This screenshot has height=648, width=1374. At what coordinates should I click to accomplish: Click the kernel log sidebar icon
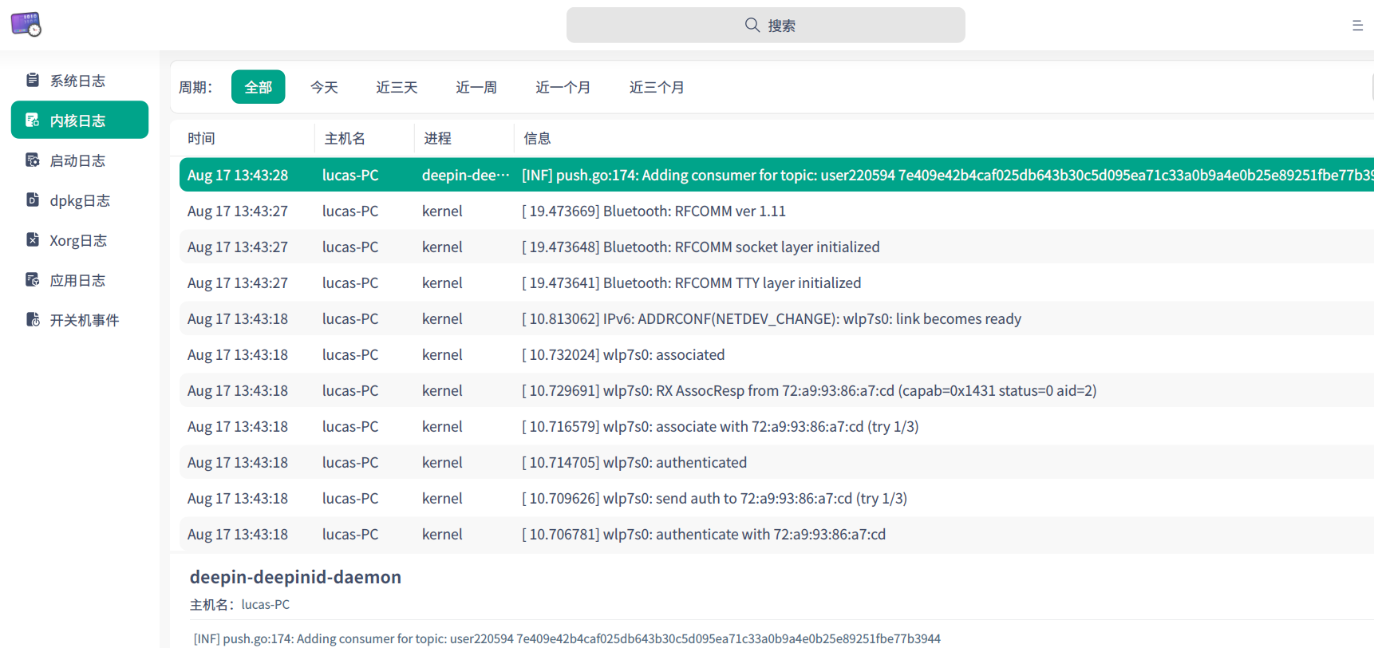tap(33, 120)
